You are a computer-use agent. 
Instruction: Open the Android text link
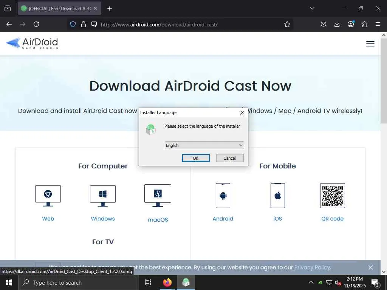click(x=223, y=219)
